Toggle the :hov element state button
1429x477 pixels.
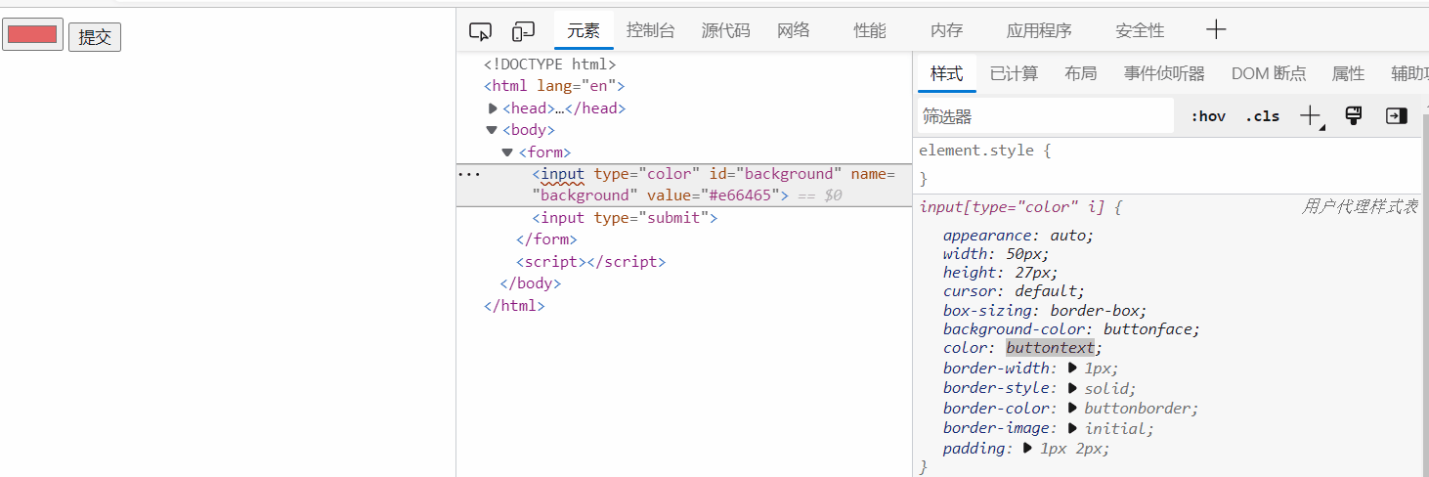(x=1208, y=116)
